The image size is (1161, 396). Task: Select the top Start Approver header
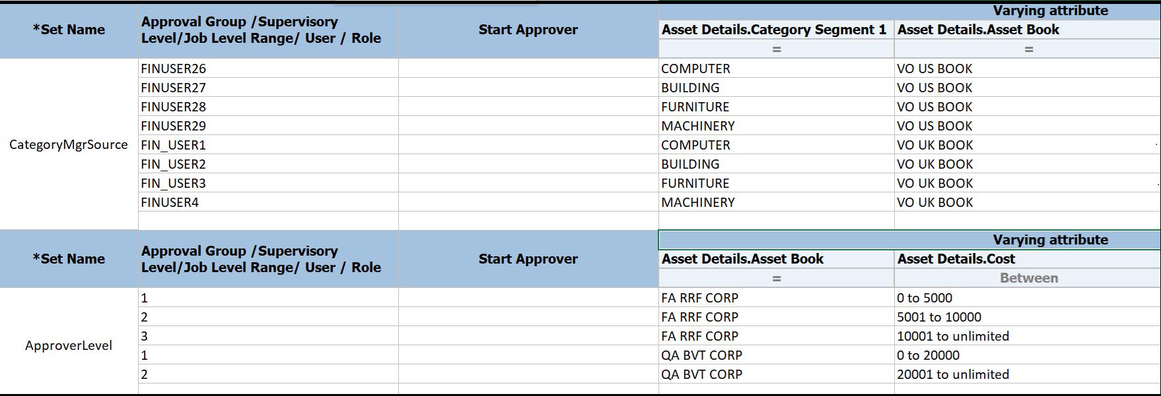[528, 30]
